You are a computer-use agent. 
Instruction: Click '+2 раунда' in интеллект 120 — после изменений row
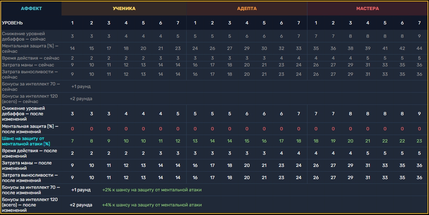click(x=81, y=205)
